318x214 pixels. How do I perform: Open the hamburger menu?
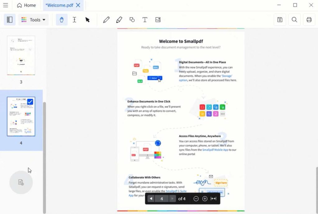(6, 5)
